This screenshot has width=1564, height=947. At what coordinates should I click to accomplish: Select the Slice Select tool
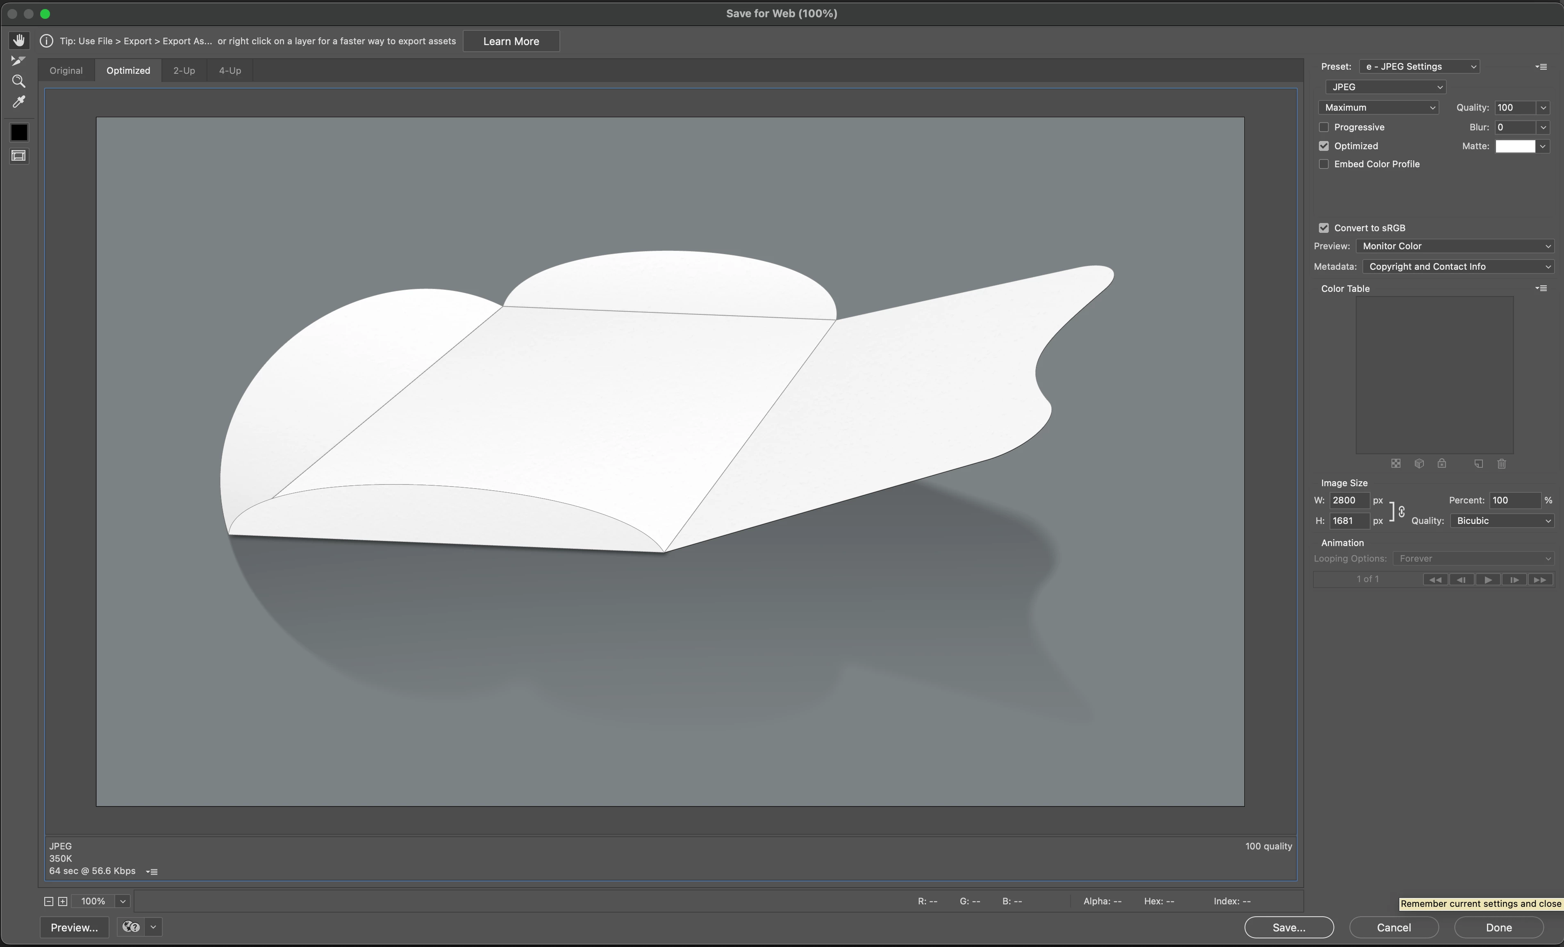pyautogui.click(x=18, y=60)
